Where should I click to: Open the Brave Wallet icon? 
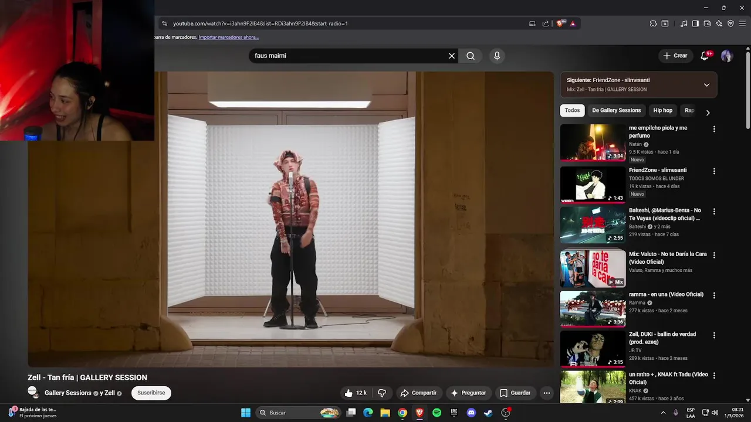coord(707,23)
